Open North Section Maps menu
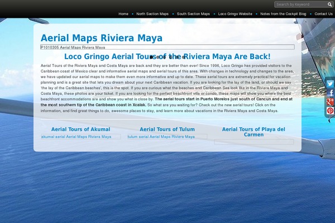 click(x=152, y=14)
